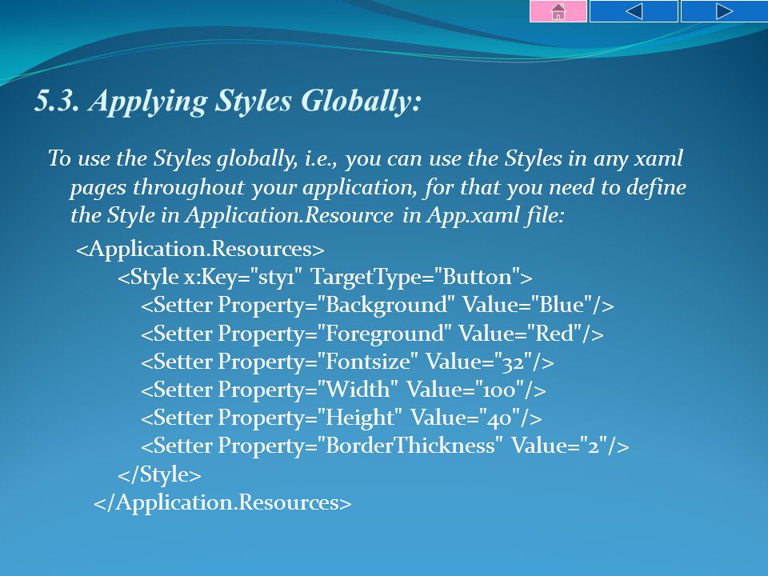Click the Background Value="Blue" setter line
Image resolution: width=768 pixels, height=576 pixels.
(377, 305)
